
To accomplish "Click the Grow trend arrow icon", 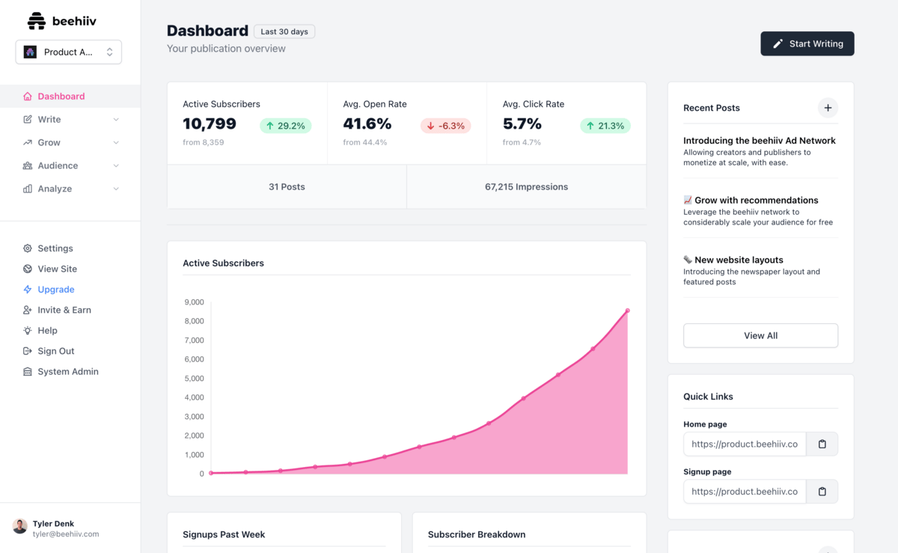I will point(28,143).
